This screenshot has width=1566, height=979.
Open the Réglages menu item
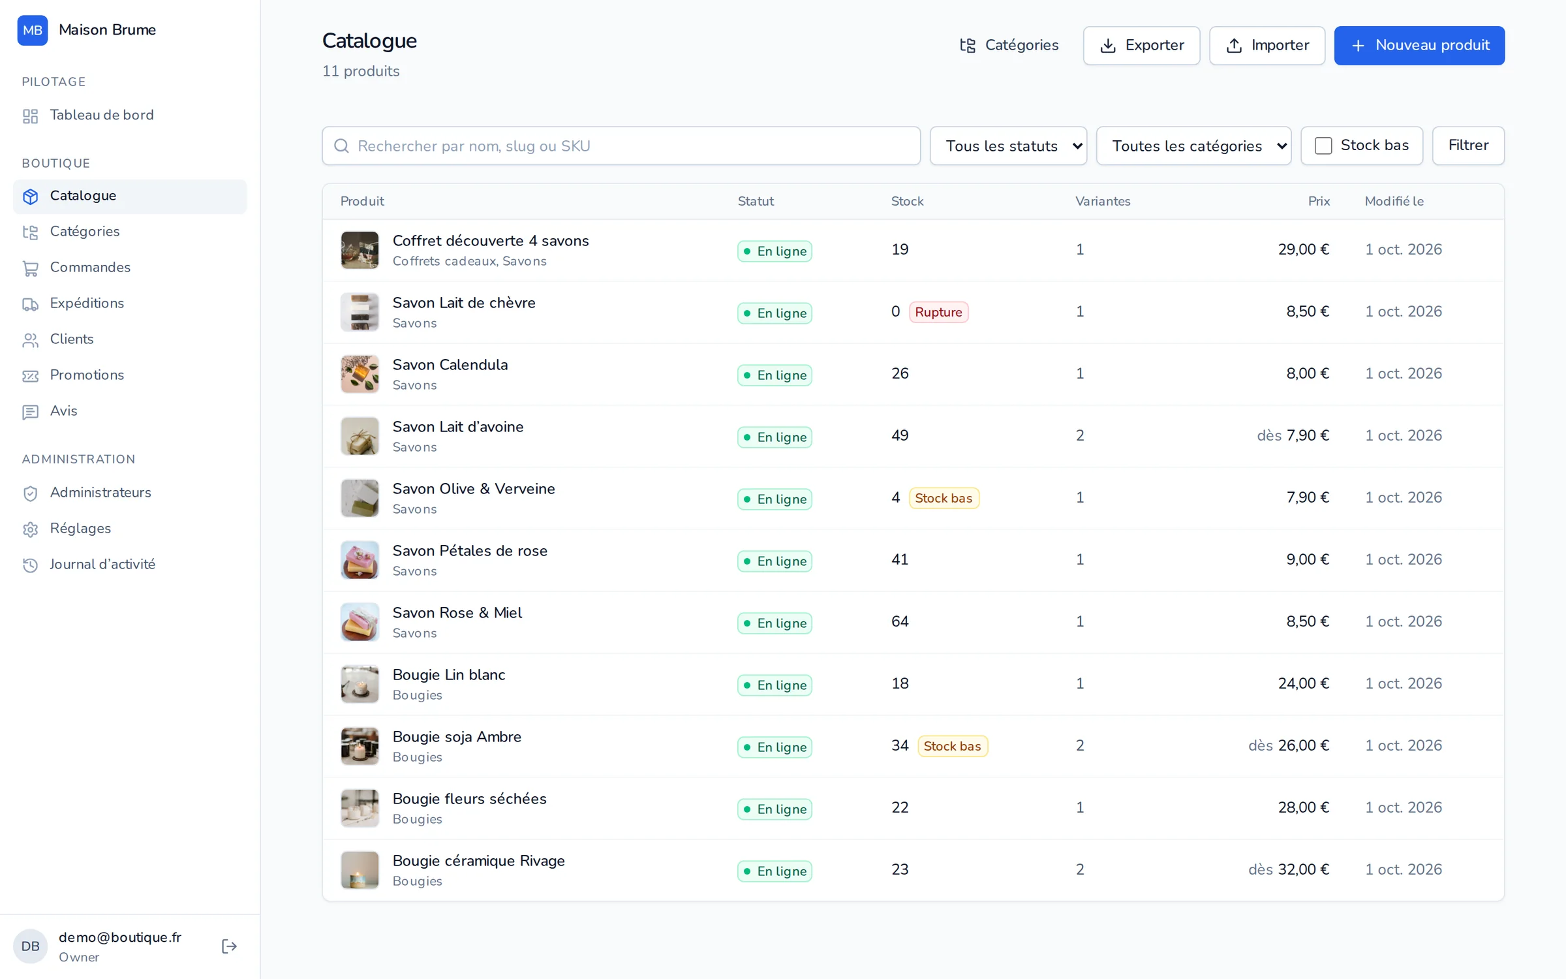pos(130,529)
